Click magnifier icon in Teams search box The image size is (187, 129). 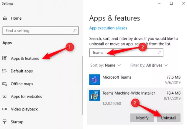[159, 52]
